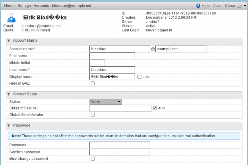Screen dimensions: 248x165
Task: Go to Manage in breadcrumb
Action: (x=24, y=6)
